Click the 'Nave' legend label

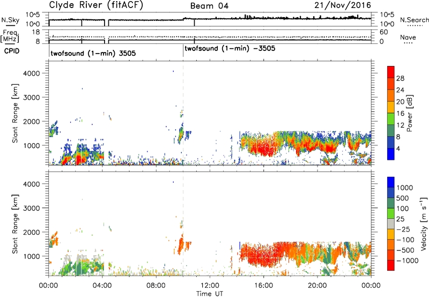pos(408,37)
